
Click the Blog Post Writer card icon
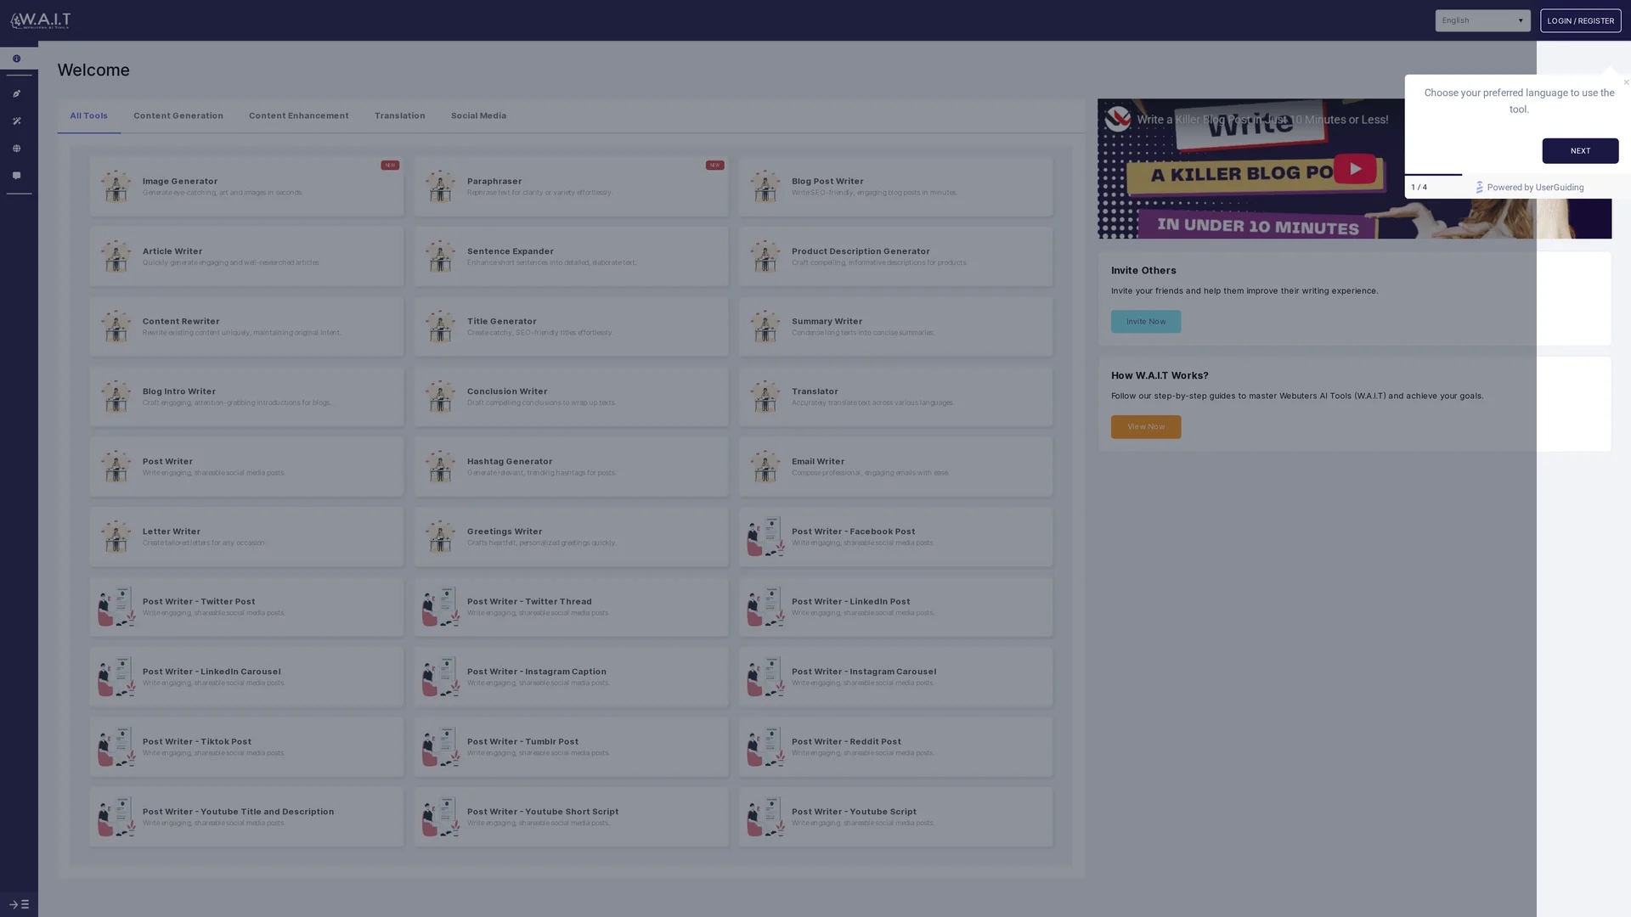[x=765, y=186]
